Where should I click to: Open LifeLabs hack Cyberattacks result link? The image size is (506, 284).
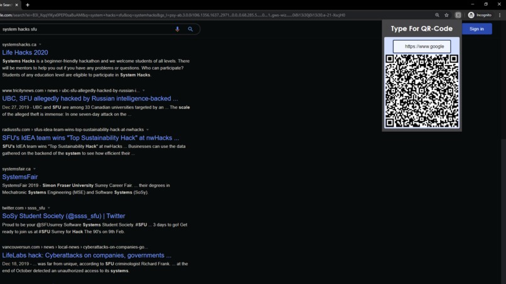87,255
